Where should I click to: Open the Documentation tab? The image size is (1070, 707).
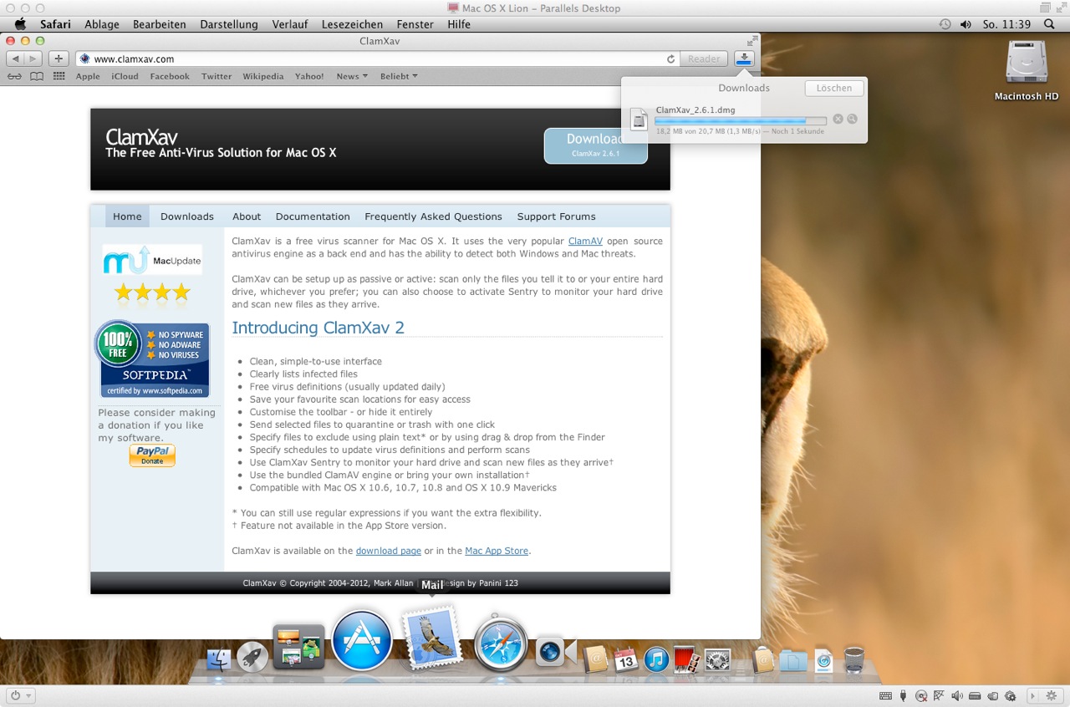(x=313, y=216)
